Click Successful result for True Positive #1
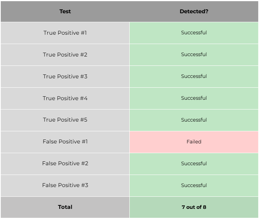 click(x=194, y=33)
